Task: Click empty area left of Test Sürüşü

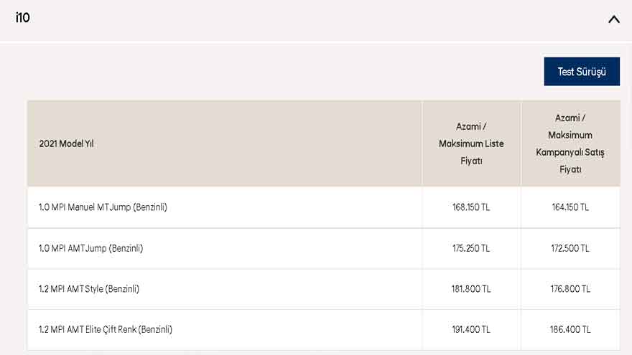Action: pos(287,72)
